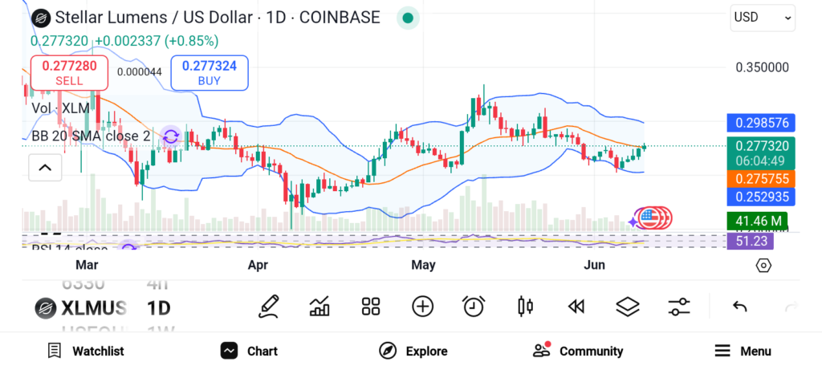Open the layout grid icon
The width and height of the screenshot is (822, 370).
point(370,306)
